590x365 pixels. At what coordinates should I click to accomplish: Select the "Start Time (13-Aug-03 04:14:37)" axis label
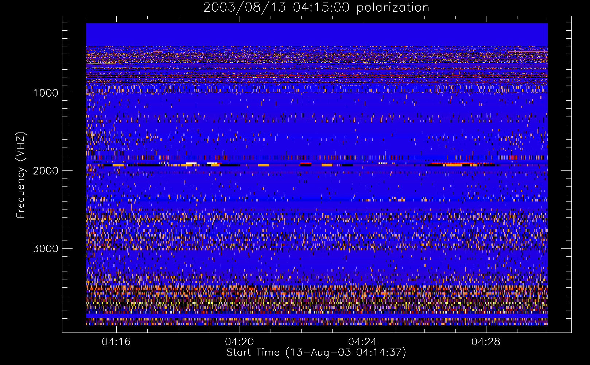[316, 353]
